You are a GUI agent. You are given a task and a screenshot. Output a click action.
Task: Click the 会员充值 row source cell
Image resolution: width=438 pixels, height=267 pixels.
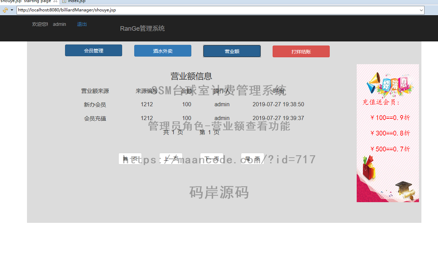pyautogui.click(x=95, y=118)
